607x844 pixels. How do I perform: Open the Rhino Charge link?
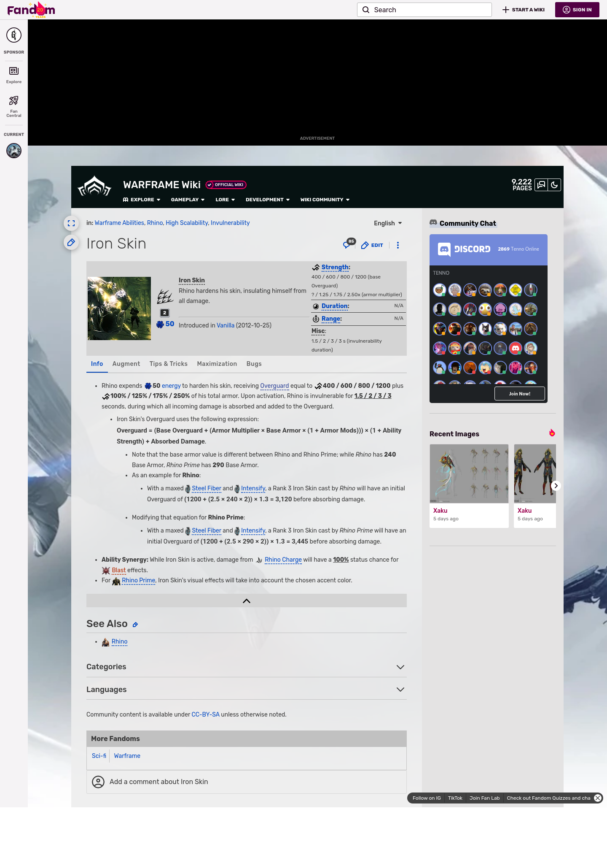tap(283, 560)
